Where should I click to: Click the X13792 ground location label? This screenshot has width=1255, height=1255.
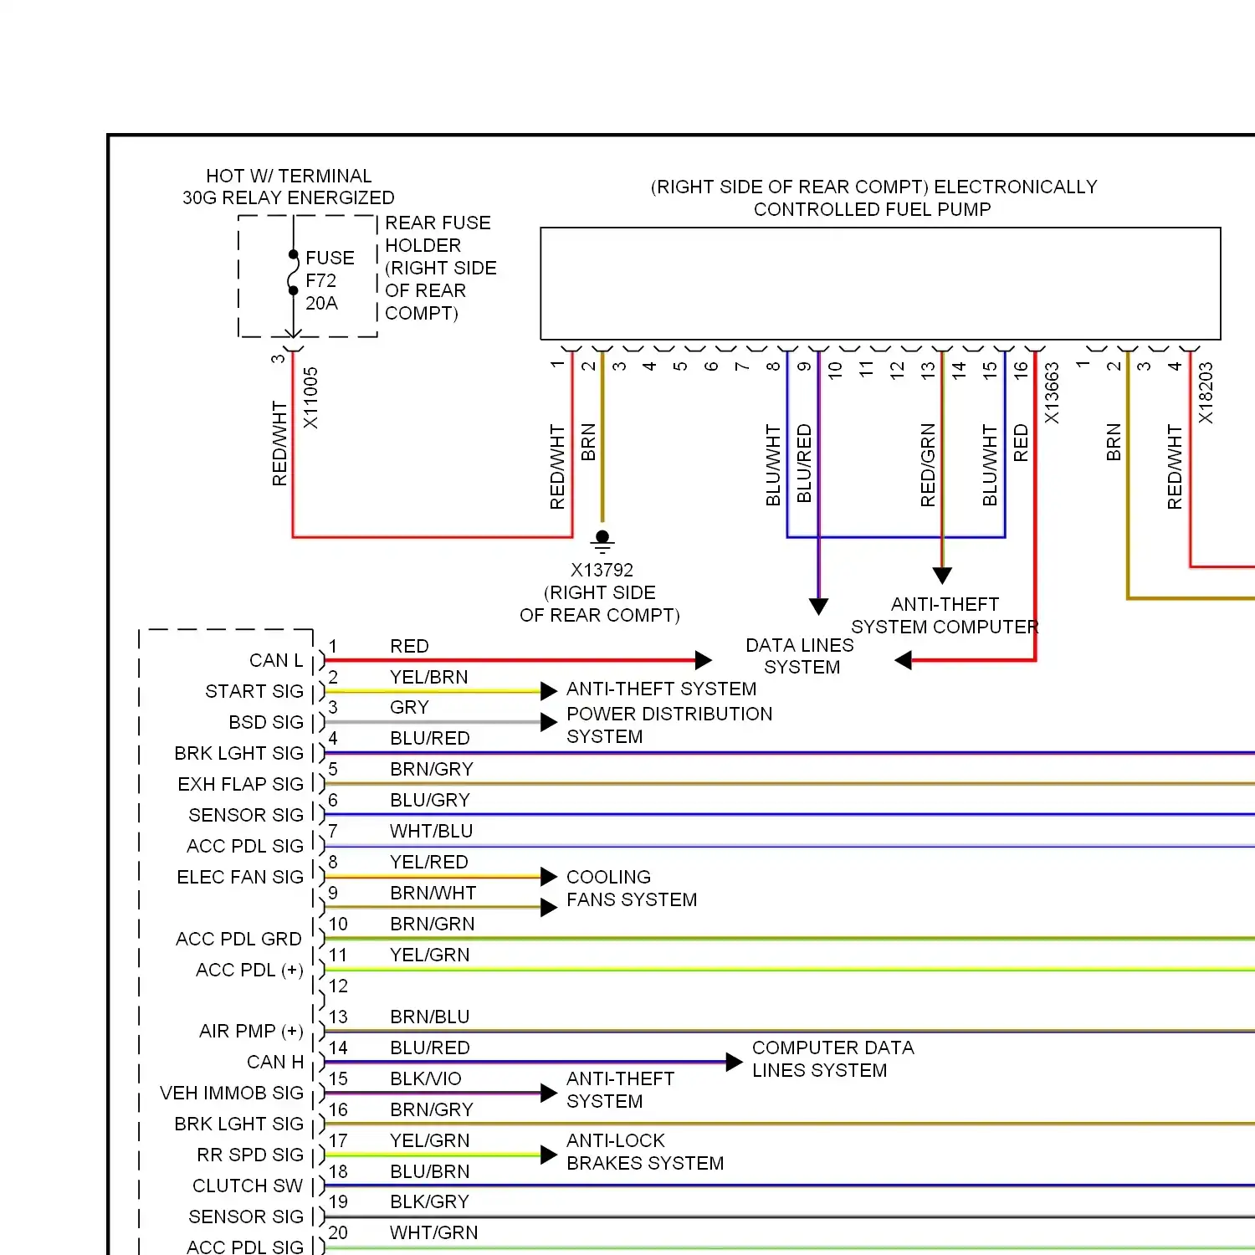[600, 592]
